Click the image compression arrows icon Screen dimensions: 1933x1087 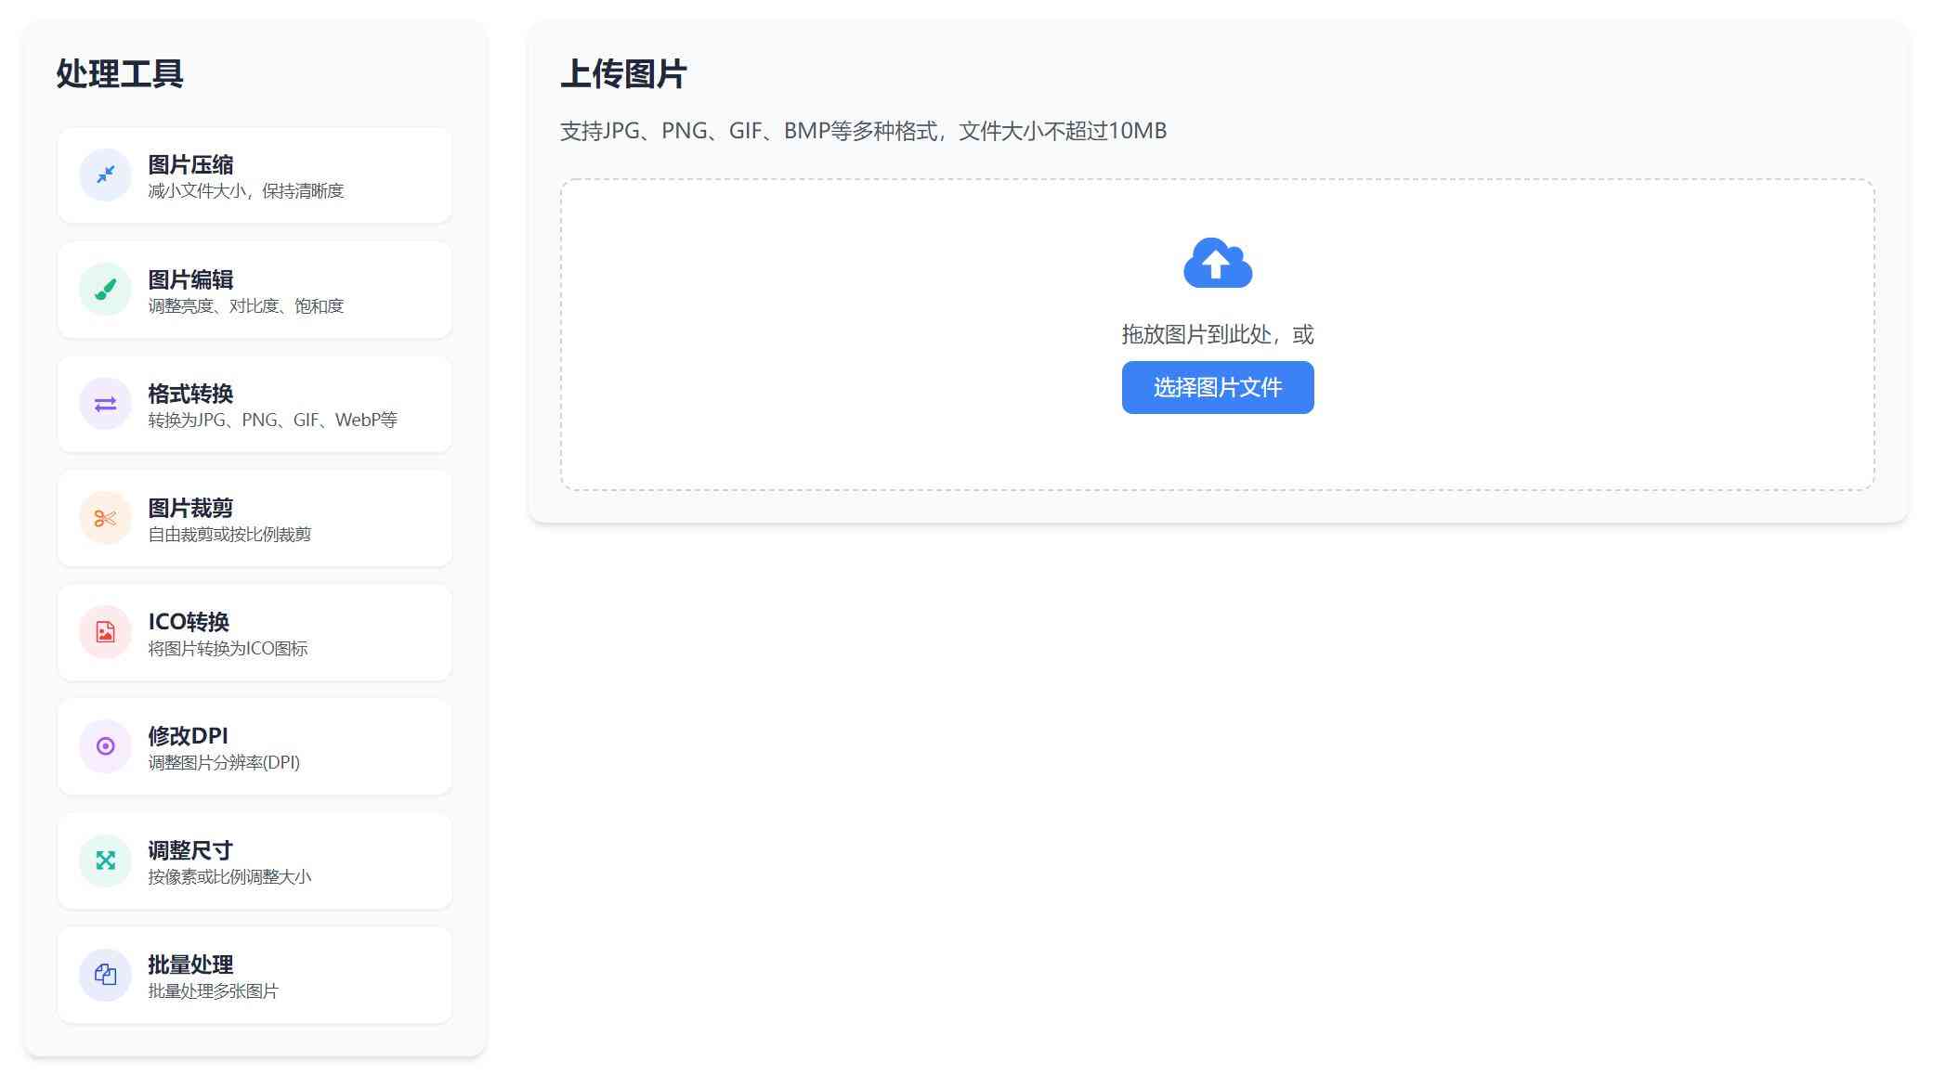pos(106,175)
